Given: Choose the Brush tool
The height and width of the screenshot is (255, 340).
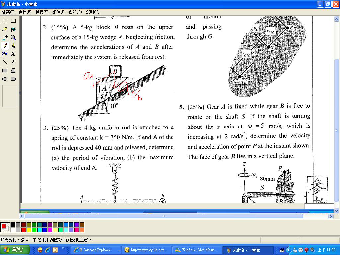Looking at the screenshot, I should point(13,46).
